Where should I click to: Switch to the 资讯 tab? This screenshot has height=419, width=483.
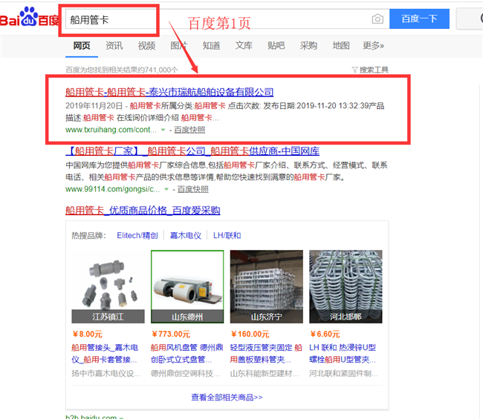(x=114, y=46)
